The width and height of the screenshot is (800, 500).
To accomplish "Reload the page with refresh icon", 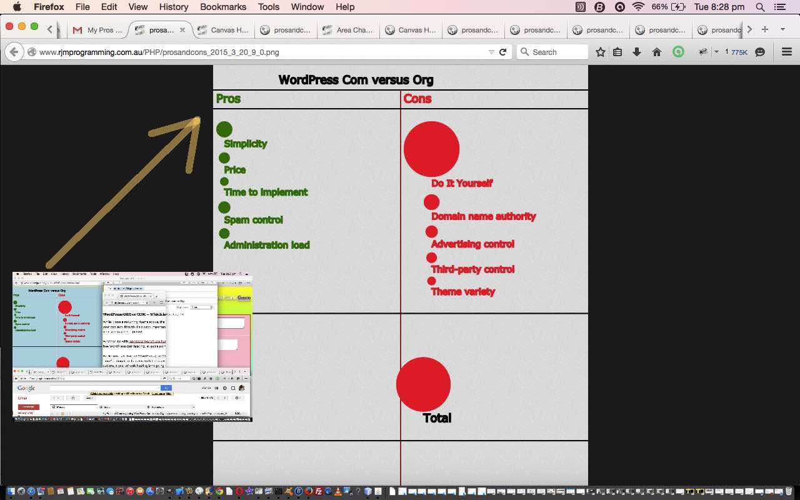I will click(x=502, y=52).
